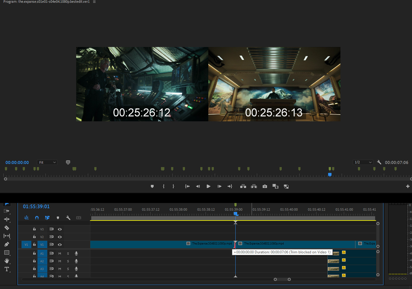
Task: Click the Export Frame camera icon
Action: pyautogui.click(x=265, y=186)
